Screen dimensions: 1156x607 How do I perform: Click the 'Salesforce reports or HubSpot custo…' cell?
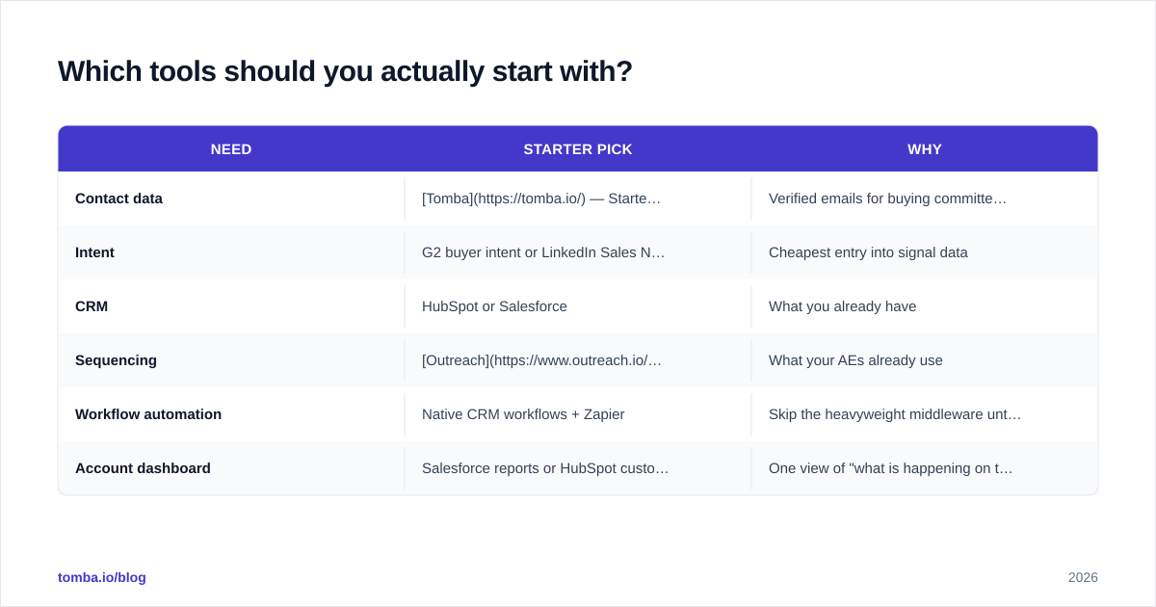578,468
